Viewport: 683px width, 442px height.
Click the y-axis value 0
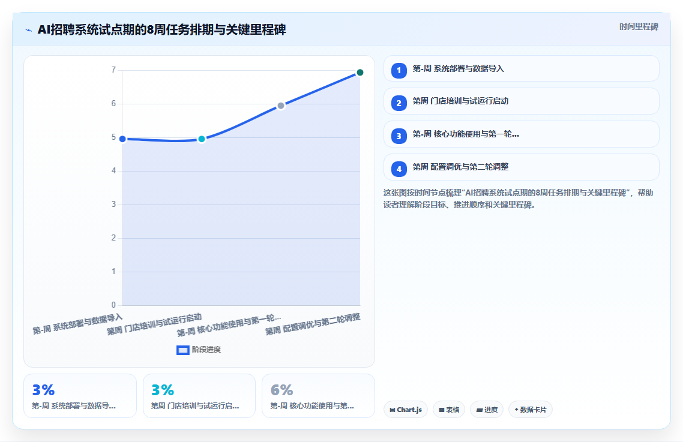tap(113, 305)
